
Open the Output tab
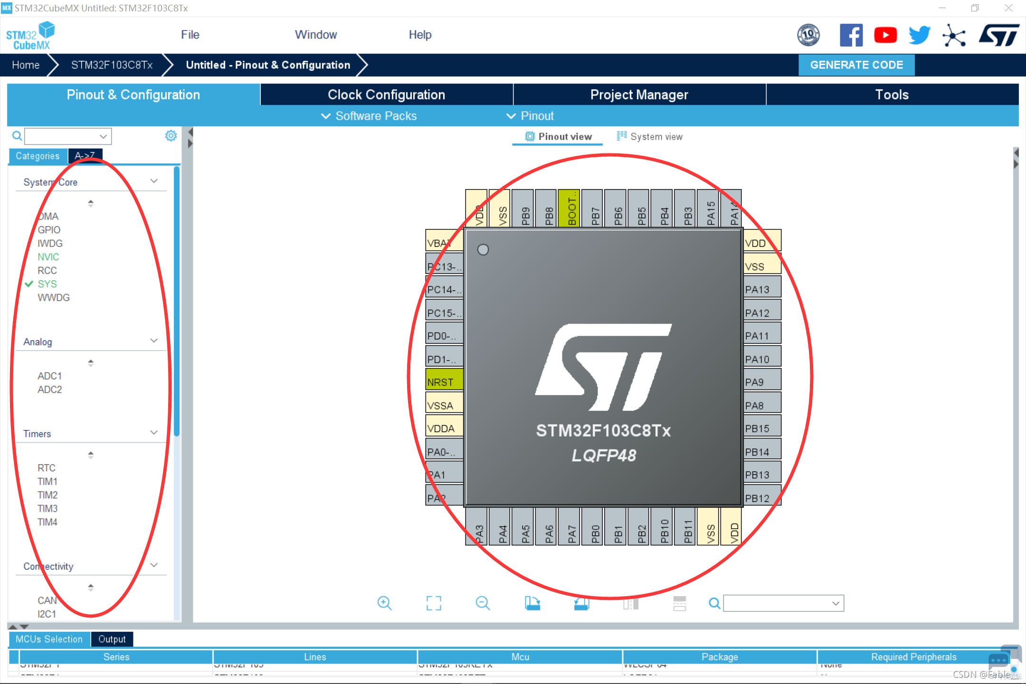(112, 639)
